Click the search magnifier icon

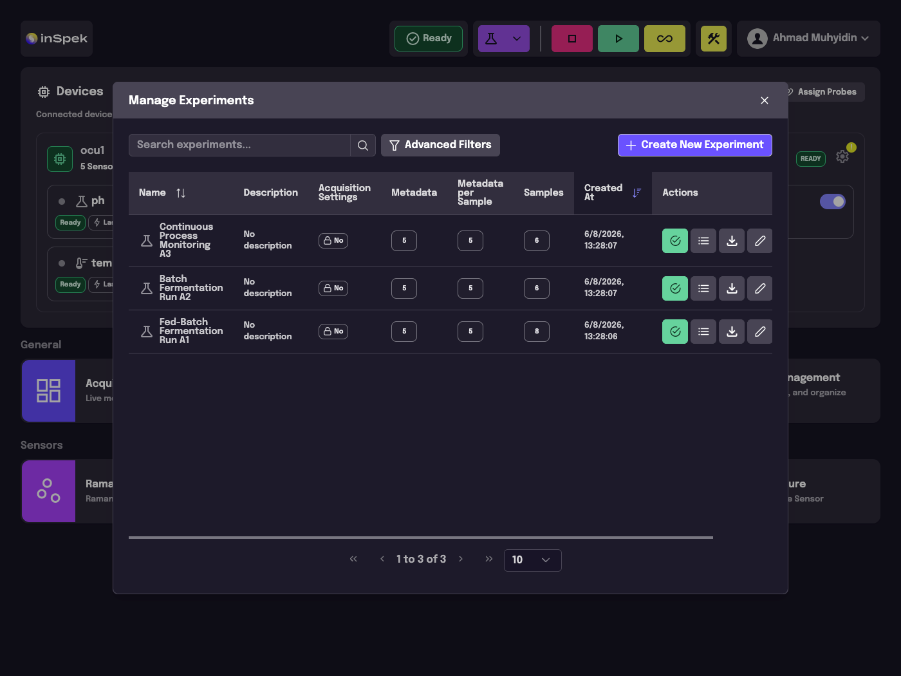pos(363,146)
